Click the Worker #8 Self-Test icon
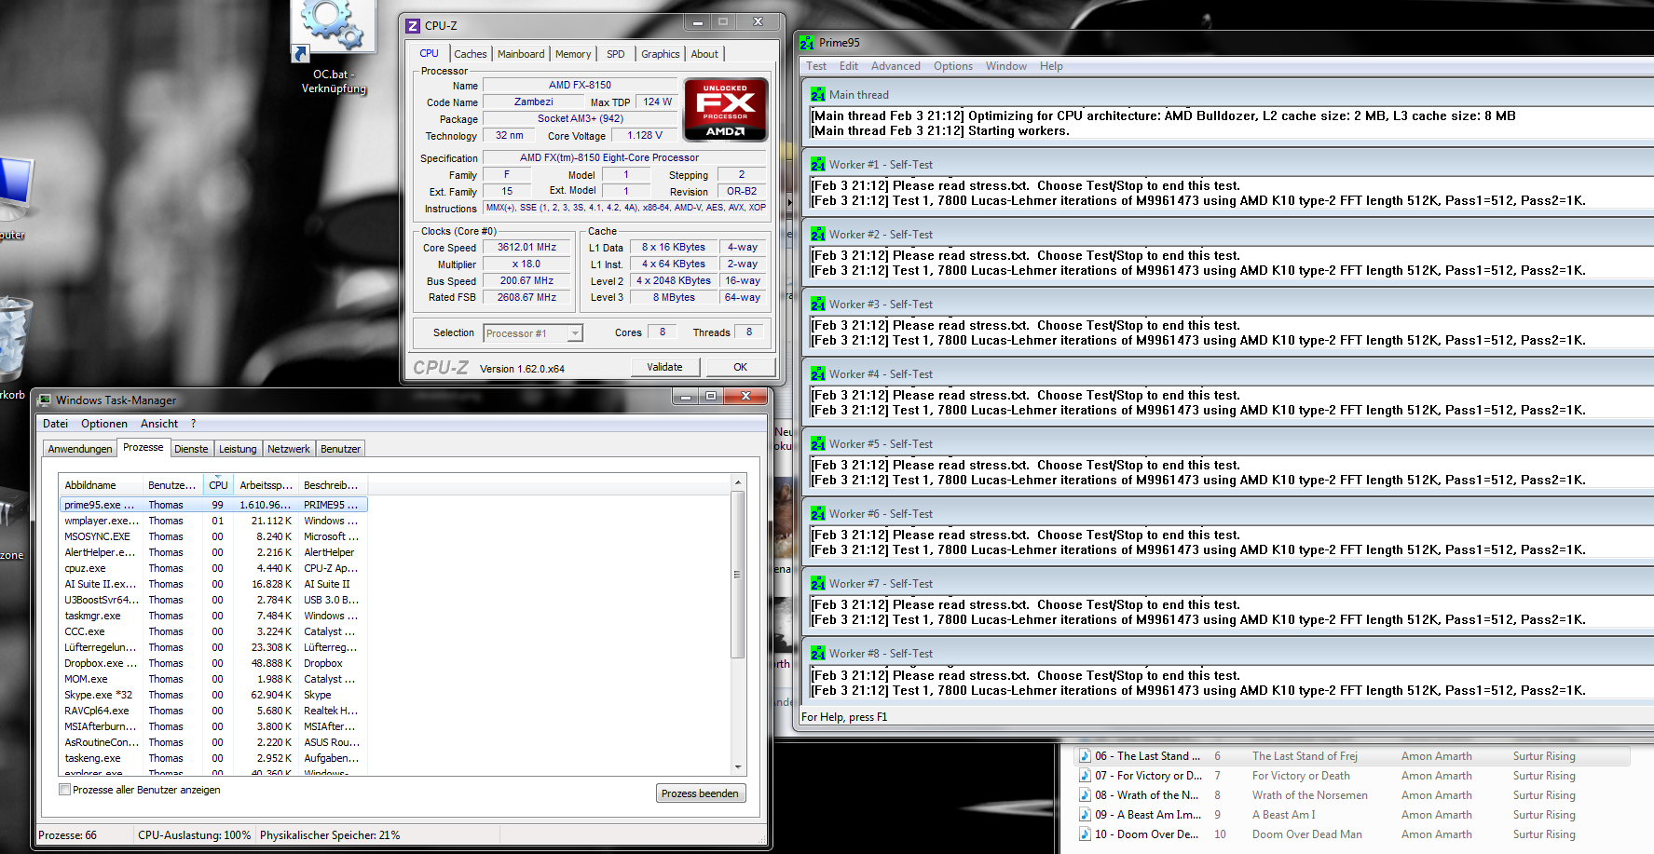This screenshot has width=1654, height=854. tap(818, 654)
